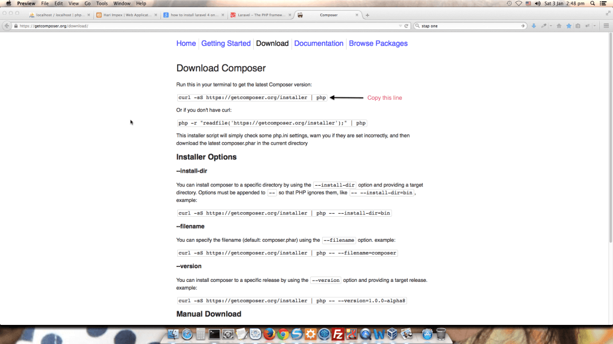The height and width of the screenshot is (344, 613).
Task: Switch to how to install laravel tab
Action: [x=194, y=15]
